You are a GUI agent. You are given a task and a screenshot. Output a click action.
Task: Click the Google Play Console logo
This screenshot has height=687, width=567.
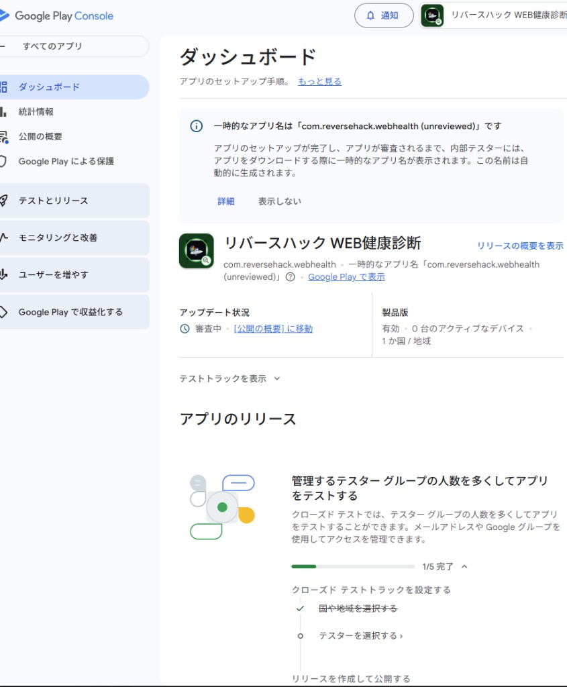(57, 16)
